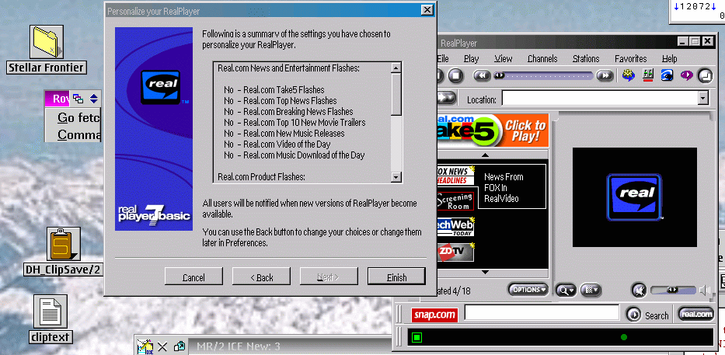Click inside the Location address field
725x355 pixels.
[600, 98]
